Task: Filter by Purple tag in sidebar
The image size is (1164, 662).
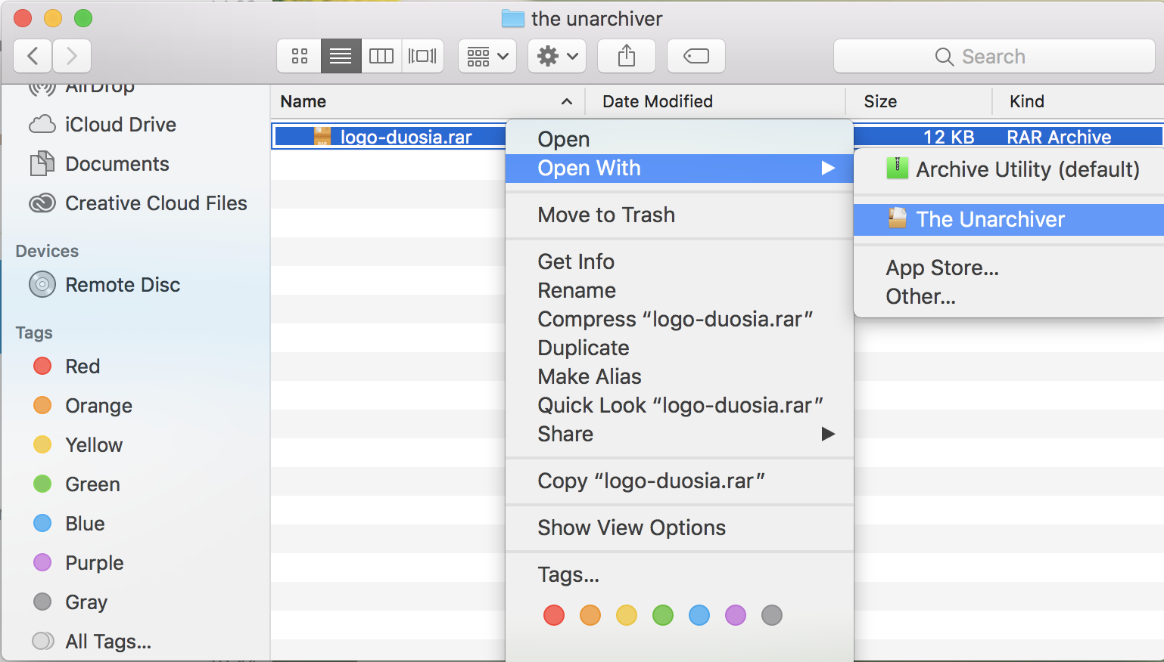Action: (x=94, y=563)
